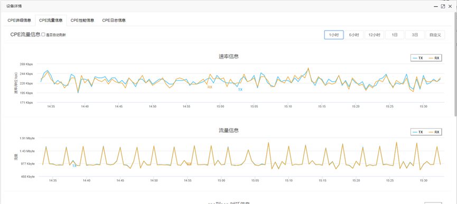
Task: Click the orange RX label on the 速率信息 chart
Action: 210,87
